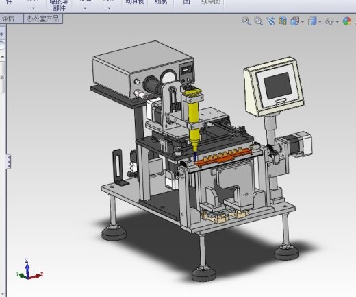Click the Zoom to Fit magnifier icon
The height and width of the screenshot is (297, 356).
246,21
